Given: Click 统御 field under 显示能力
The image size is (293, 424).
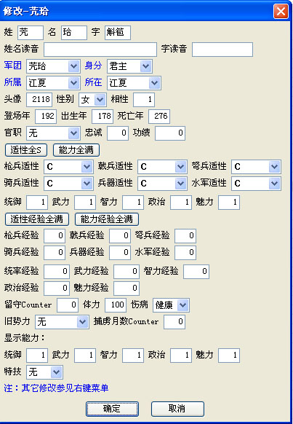Looking at the screenshot, I should click(37, 356).
